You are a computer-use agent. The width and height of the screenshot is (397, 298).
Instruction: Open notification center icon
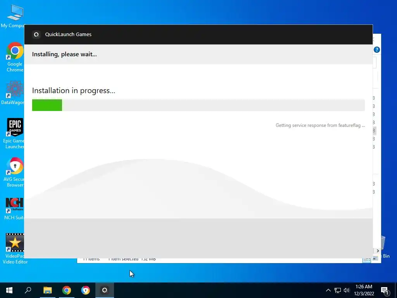[x=385, y=291]
